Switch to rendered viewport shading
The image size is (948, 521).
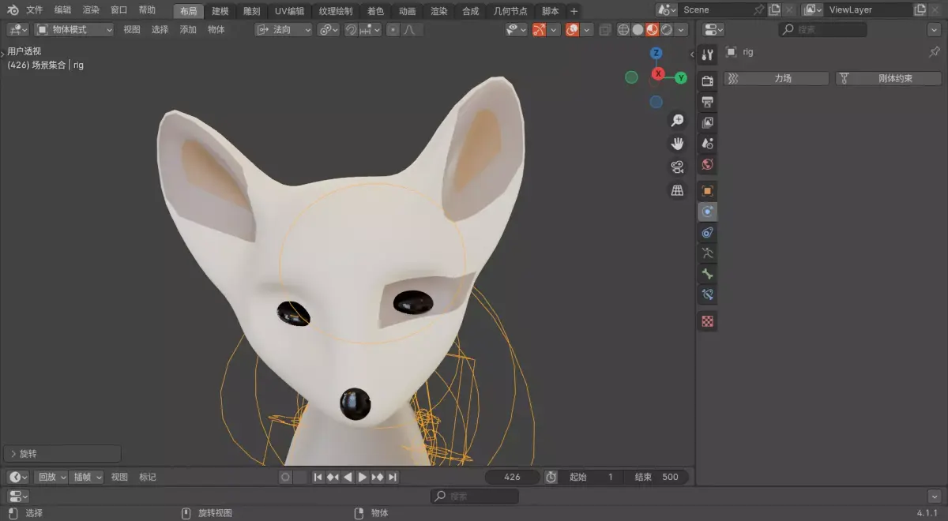(666, 29)
